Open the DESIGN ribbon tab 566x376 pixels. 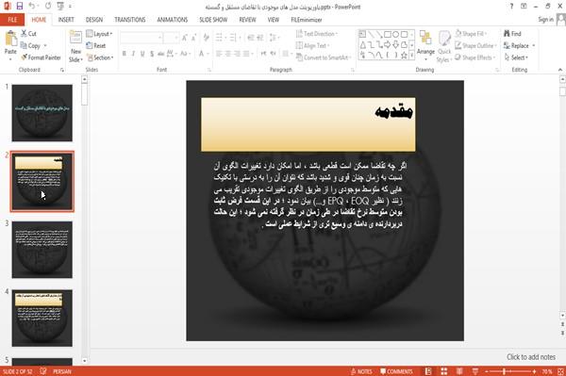pos(94,20)
